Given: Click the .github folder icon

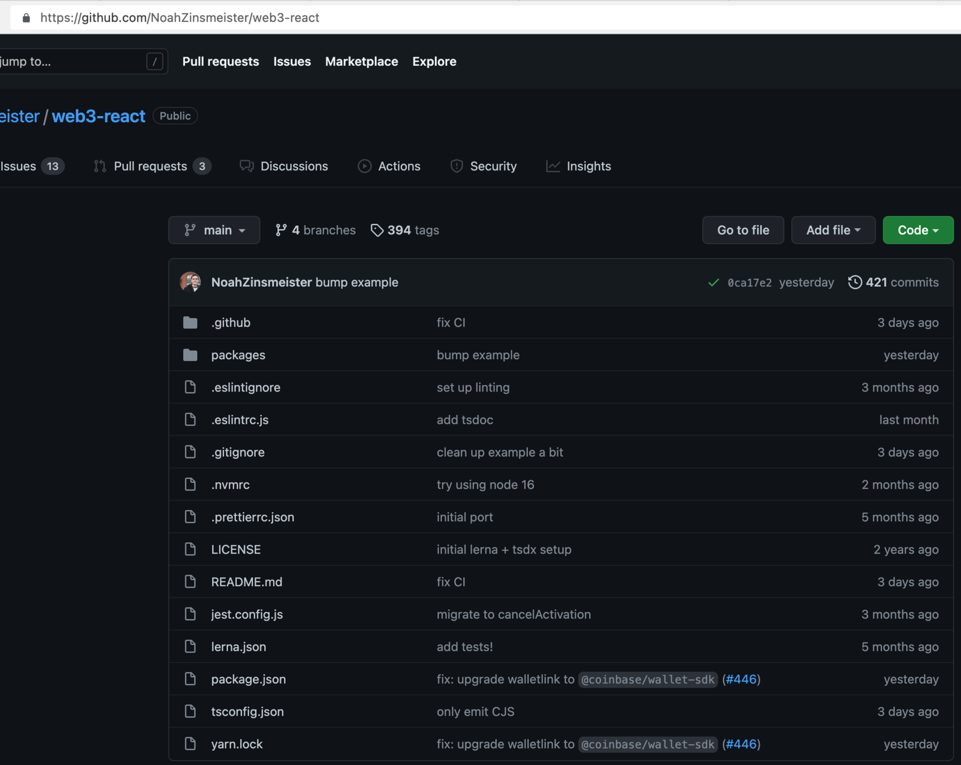Looking at the screenshot, I should click(190, 322).
